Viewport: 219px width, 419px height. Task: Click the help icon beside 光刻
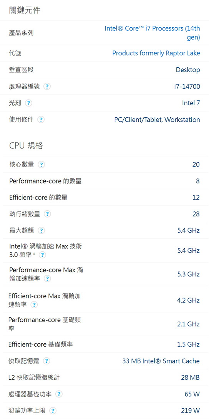[x=28, y=103]
